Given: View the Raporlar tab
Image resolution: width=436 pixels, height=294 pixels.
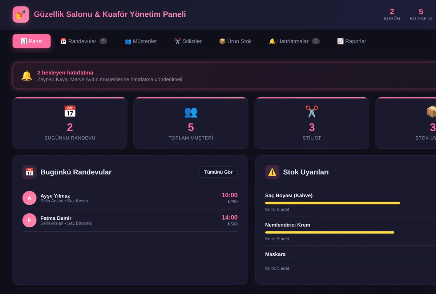Looking at the screenshot, I should [351, 41].
